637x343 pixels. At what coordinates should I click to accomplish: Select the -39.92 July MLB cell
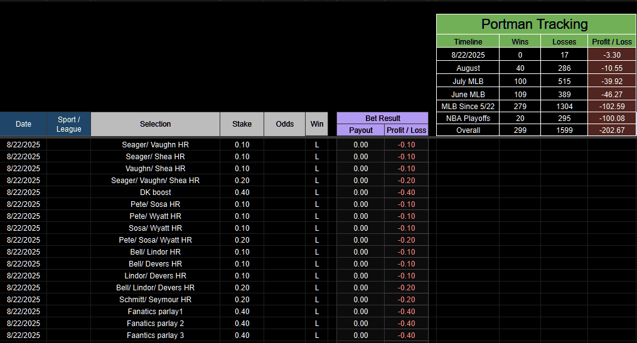click(612, 81)
